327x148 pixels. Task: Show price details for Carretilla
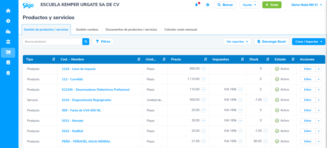[203, 79]
